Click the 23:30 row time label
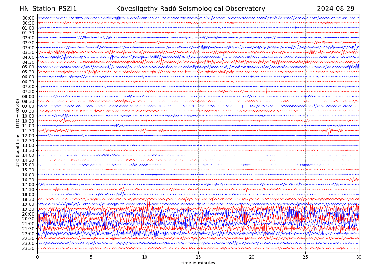Image resolution: width=374 pixels, height=280 pixels. click(x=28, y=248)
